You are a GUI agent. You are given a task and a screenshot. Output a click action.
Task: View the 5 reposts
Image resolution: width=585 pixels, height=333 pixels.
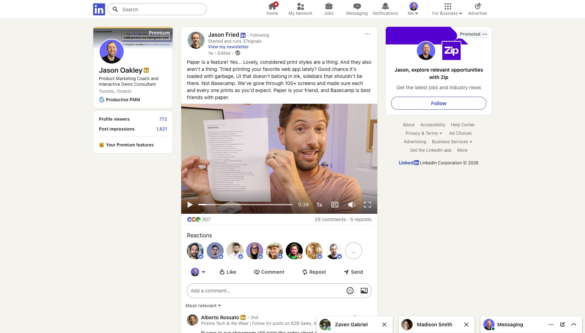coord(361,219)
